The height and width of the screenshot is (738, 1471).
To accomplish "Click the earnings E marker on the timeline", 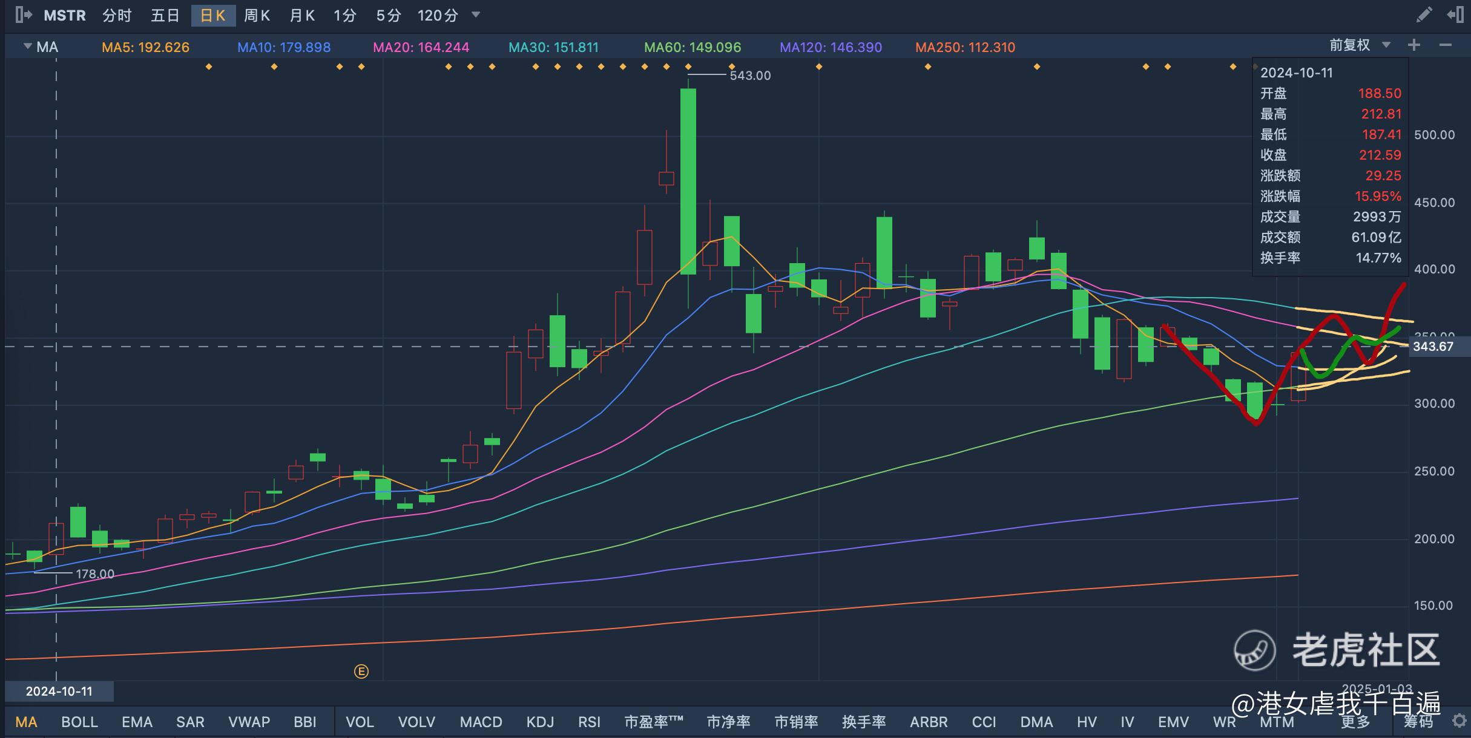I will pyautogui.click(x=361, y=671).
